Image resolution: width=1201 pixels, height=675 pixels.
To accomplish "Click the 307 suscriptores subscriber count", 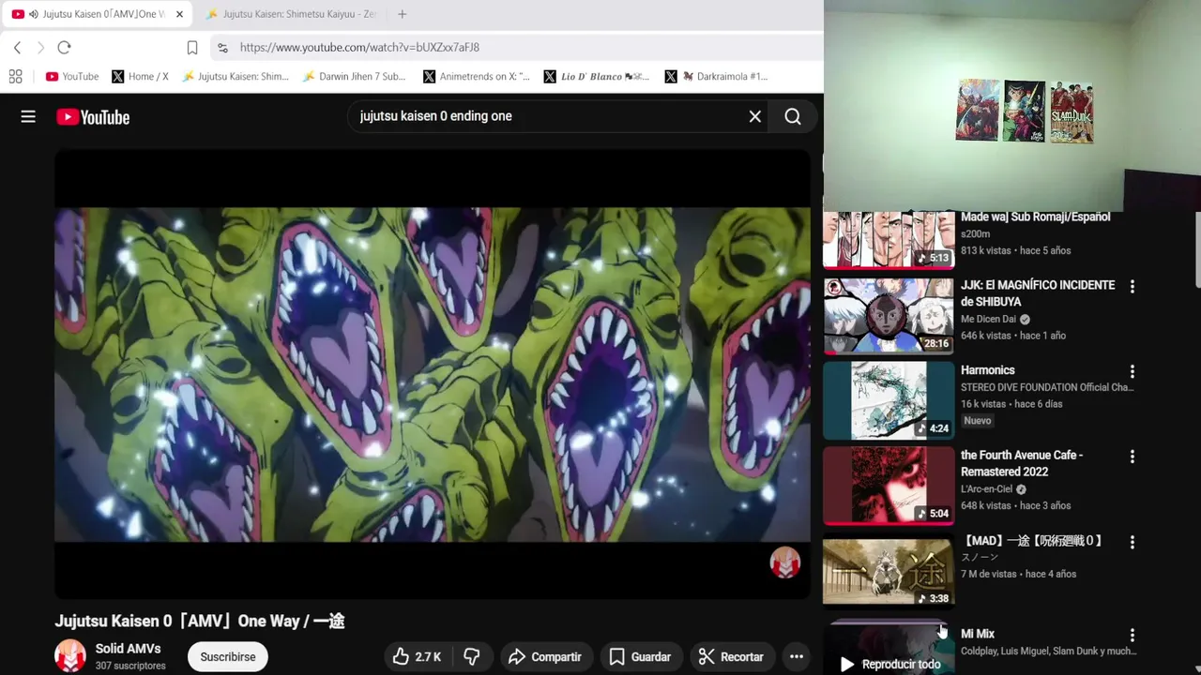I will tap(130, 666).
